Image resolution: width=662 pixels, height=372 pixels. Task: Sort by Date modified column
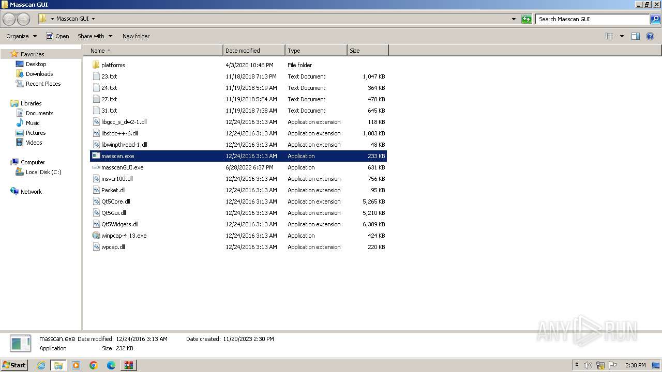(x=254, y=51)
